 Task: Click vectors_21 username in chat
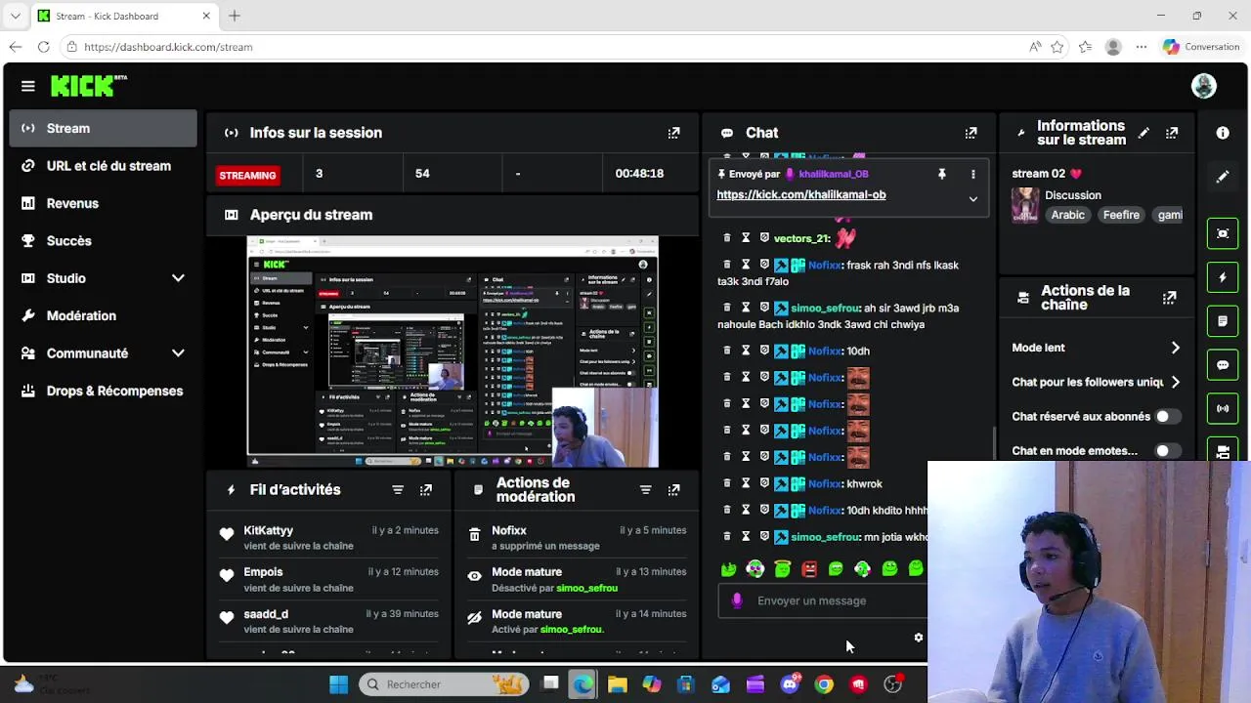[800, 238]
